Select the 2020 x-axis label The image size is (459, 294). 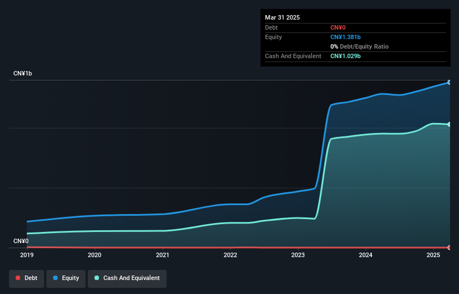click(94, 255)
